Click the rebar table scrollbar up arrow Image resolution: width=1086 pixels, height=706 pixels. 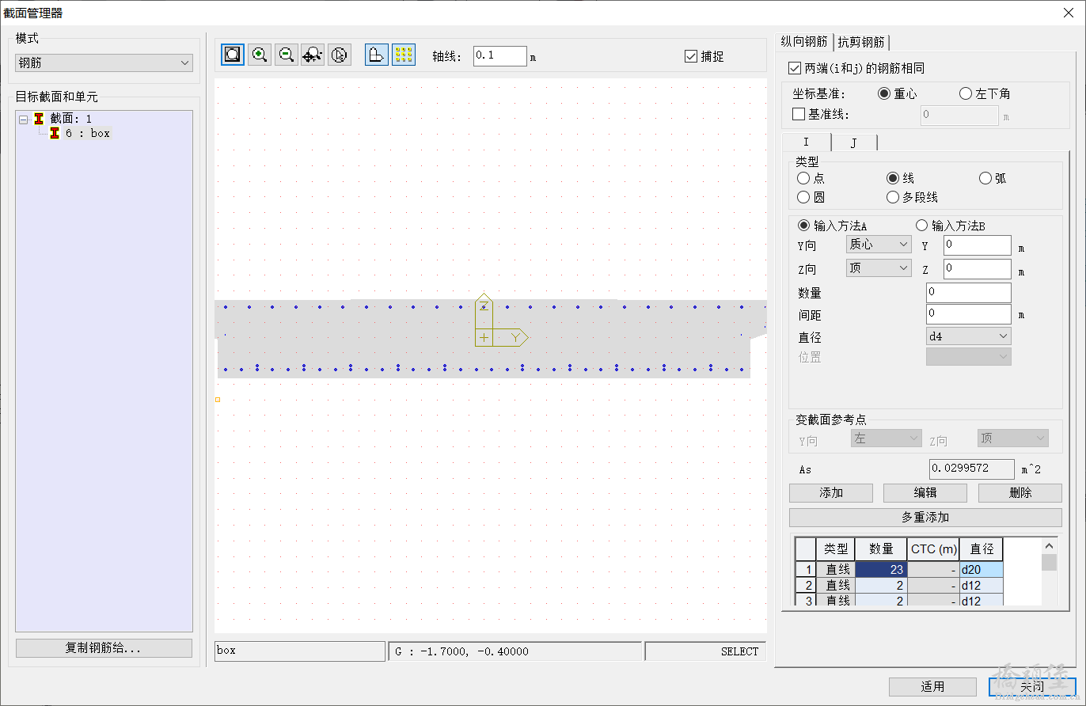(x=1050, y=546)
